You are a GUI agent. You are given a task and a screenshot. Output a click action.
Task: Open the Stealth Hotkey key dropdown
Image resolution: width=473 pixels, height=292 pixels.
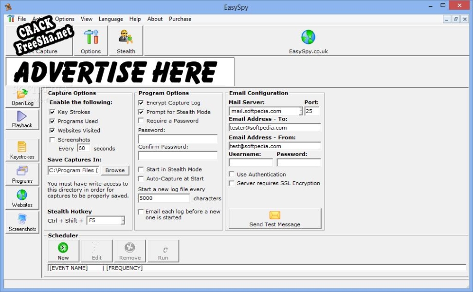coord(123,221)
